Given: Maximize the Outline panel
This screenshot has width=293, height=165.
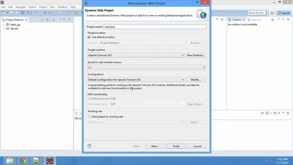Looking at the screenshot, I should 288,19.
